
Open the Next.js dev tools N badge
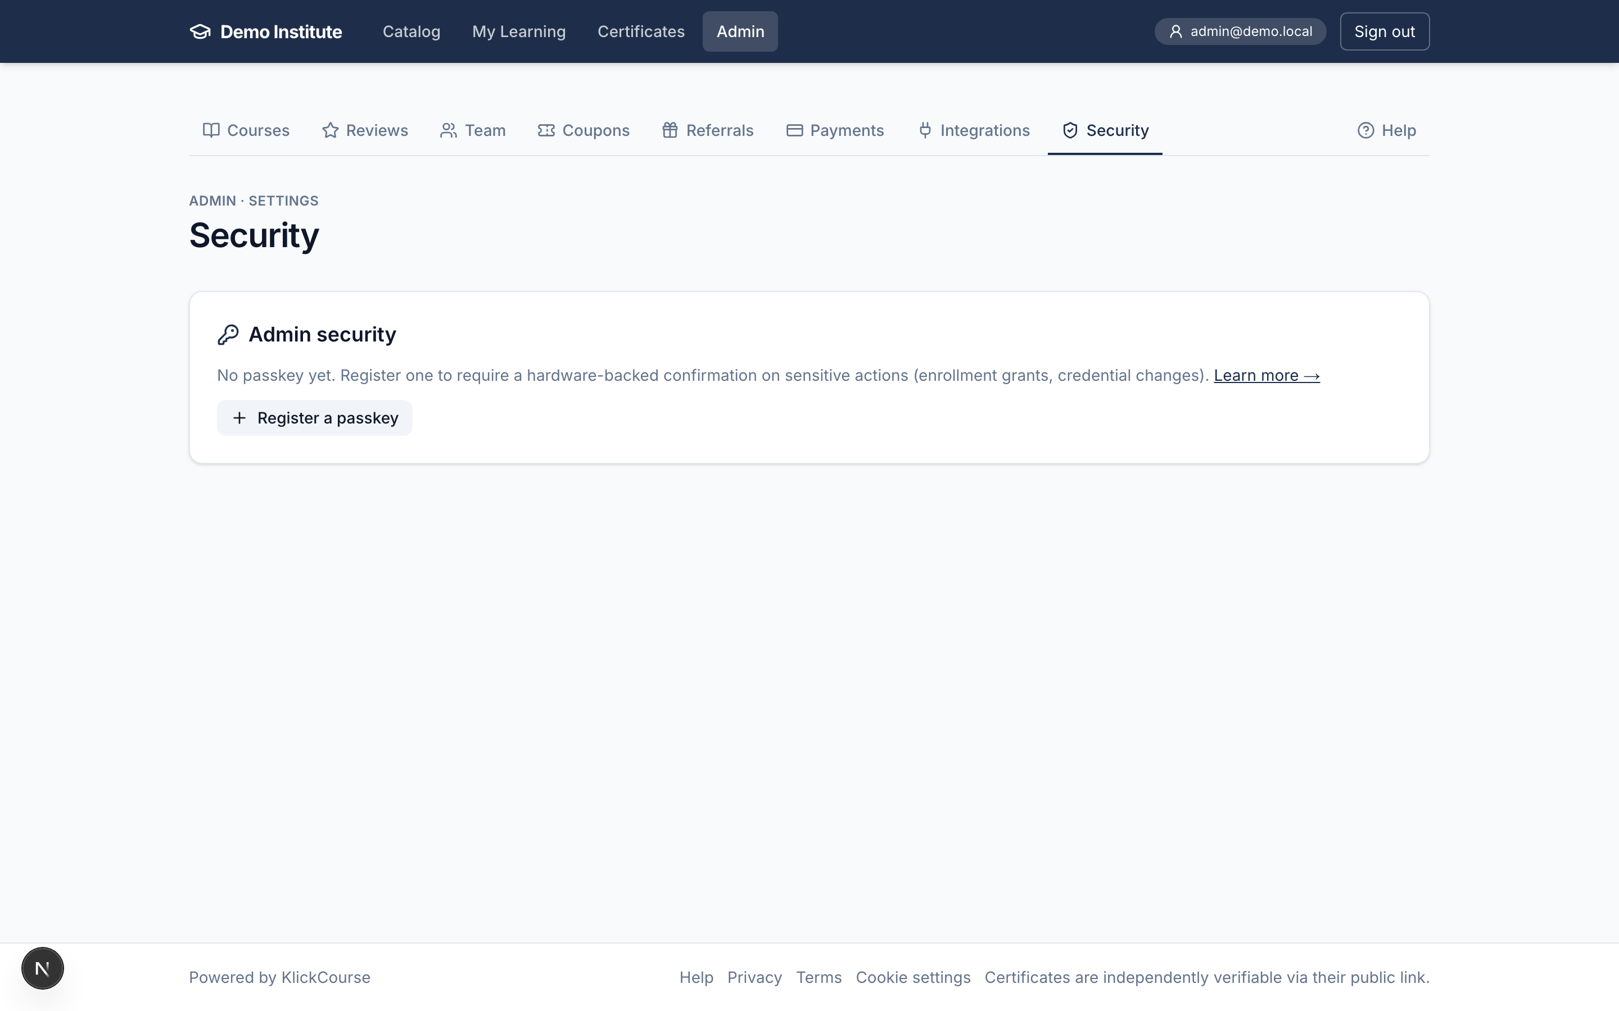[x=42, y=968]
